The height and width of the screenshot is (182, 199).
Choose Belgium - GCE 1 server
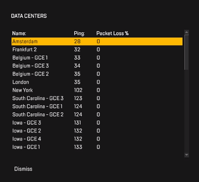(x=97, y=58)
